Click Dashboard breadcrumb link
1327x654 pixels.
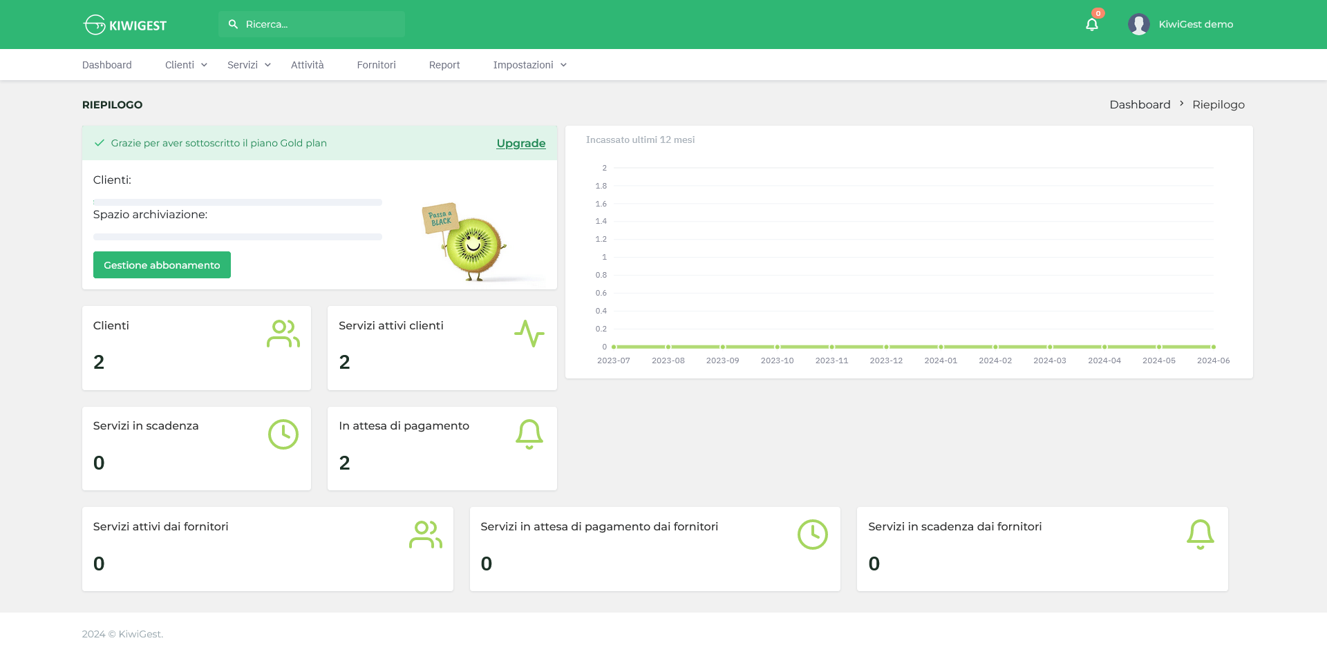click(1140, 104)
